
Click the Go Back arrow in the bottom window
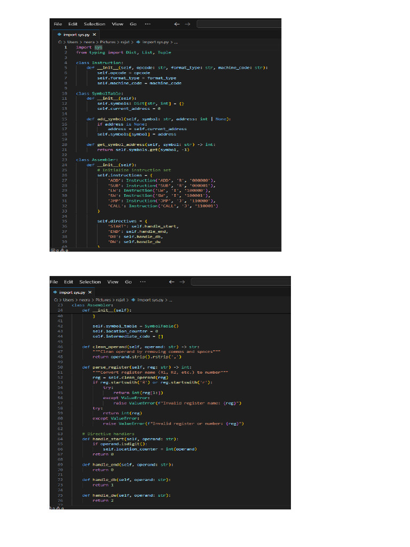(x=171, y=282)
